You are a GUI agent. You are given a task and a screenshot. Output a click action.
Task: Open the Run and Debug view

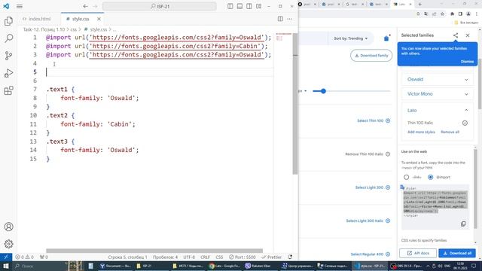click(x=8, y=73)
